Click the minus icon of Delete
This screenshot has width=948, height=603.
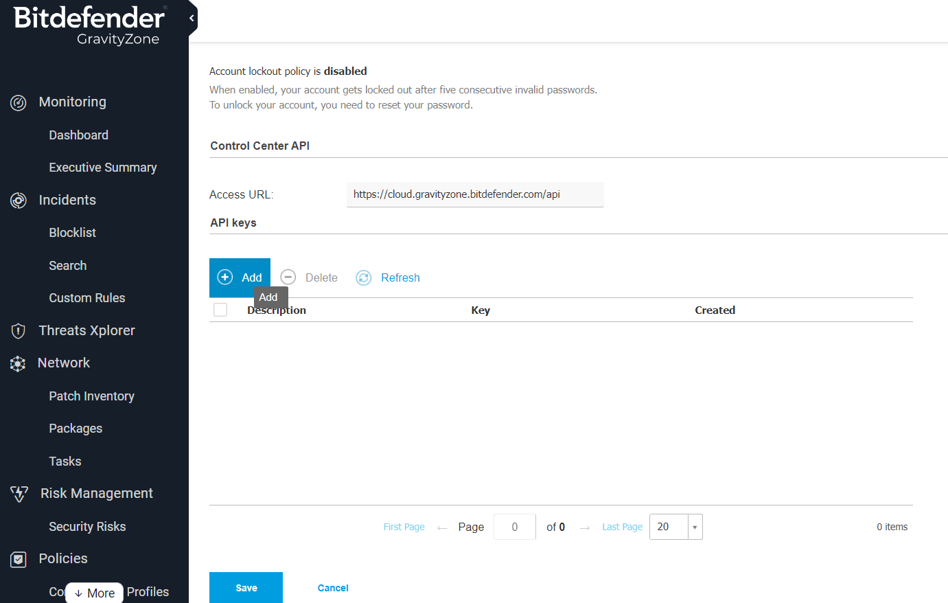point(288,277)
